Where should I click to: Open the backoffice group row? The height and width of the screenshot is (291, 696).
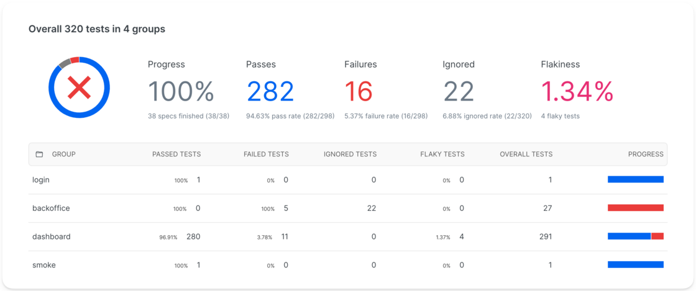pyautogui.click(x=347, y=208)
